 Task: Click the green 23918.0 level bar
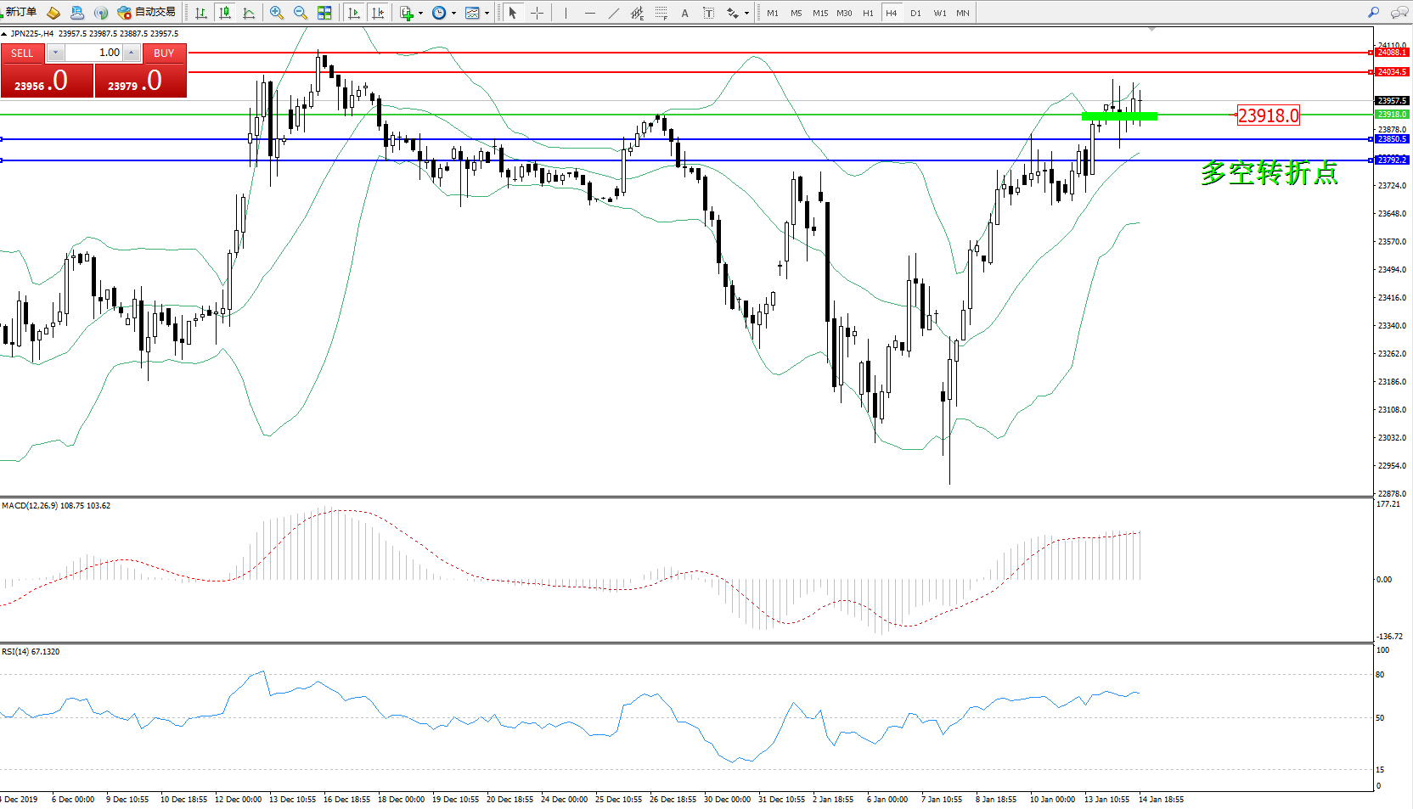pos(1119,116)
